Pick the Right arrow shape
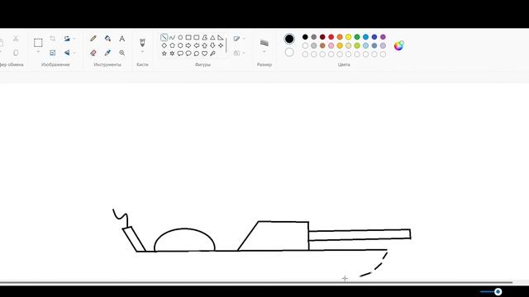 point(188,45)
